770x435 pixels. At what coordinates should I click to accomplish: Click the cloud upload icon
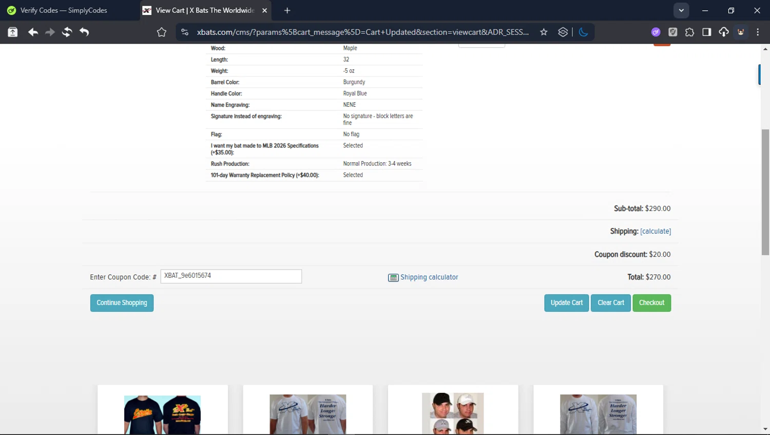click(x=724, y=32)
